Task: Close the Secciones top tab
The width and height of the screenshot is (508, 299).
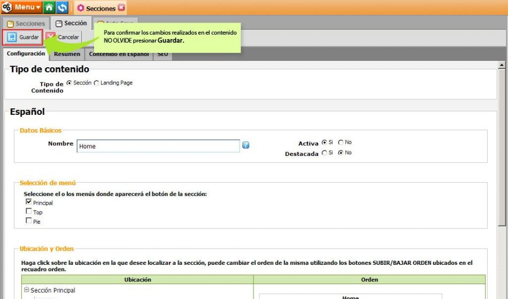Action: [x=121, y=7]
